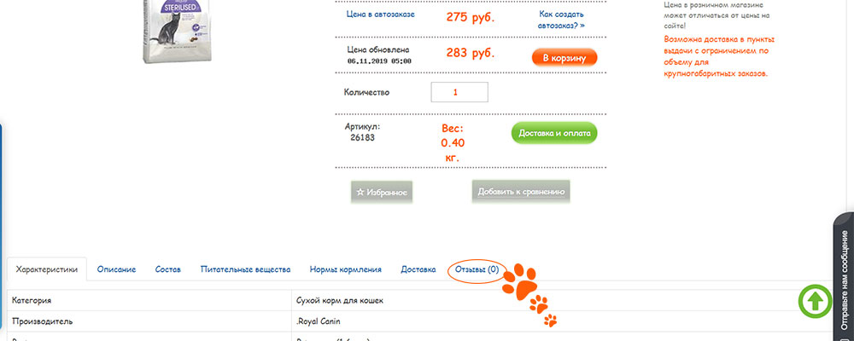Open the Состав tab
The width and height of the screenshot is (854, 341).
pos(168,269)
